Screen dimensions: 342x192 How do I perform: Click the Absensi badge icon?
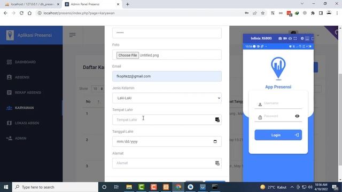pyautogui.click(x=9, y=77)
